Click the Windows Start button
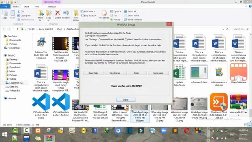This screenshot has height=142, width=252. 4,135
